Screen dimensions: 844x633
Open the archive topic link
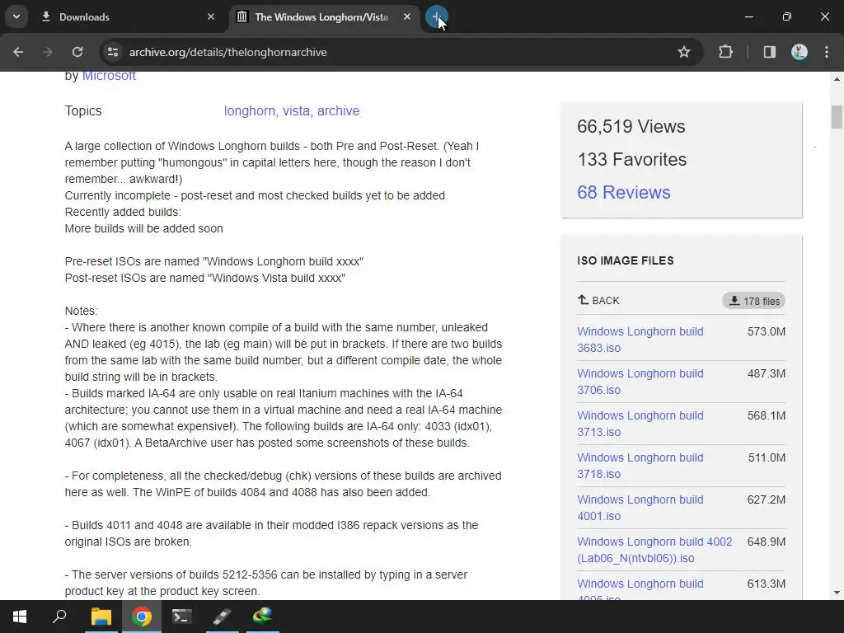click(338, 111)
